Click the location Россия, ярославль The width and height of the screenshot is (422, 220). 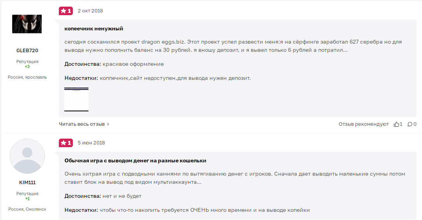[x=27, y=77]
